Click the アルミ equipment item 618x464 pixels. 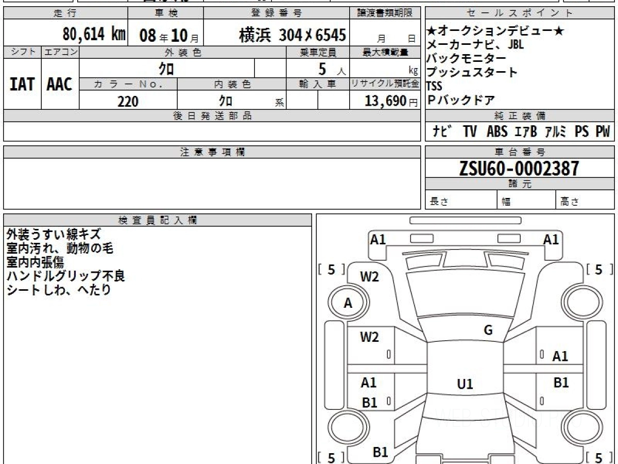click(x=556, y=131)
